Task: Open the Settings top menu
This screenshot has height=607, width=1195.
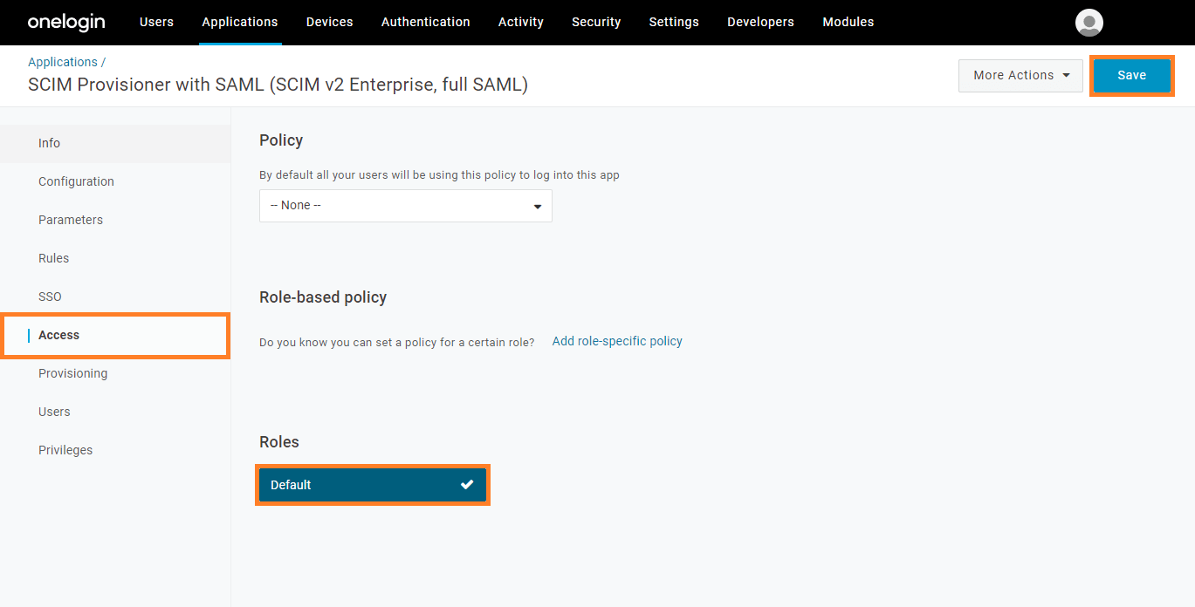Action: coord(674,22)
